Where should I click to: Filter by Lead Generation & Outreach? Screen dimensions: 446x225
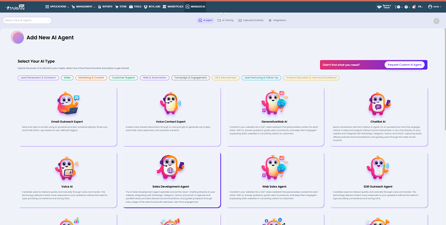point(38,78)
